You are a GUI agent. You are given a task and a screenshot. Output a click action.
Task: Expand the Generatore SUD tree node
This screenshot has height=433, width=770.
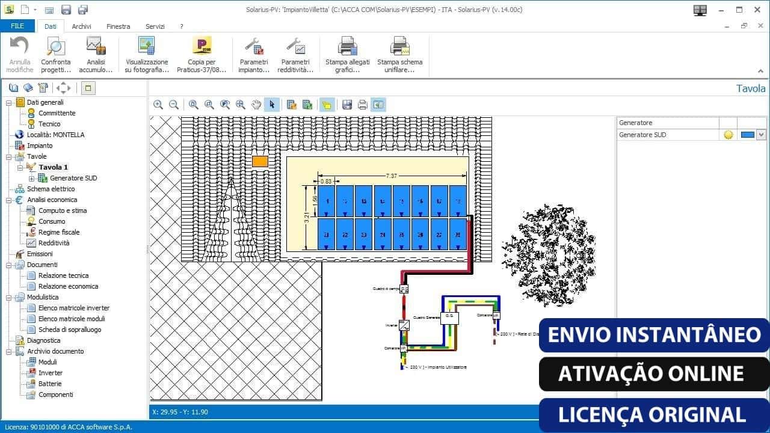(31, 178)
